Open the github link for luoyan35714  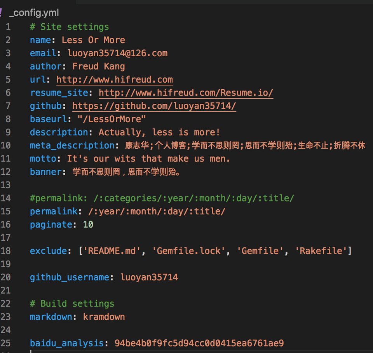[x=154, y=106]
